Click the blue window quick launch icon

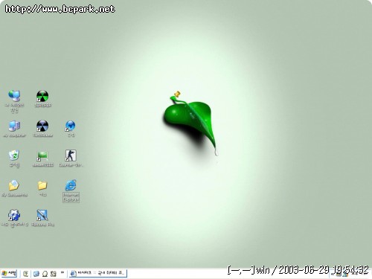pos(36,274)
